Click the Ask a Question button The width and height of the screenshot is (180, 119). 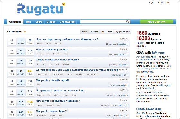coord(156,22)
